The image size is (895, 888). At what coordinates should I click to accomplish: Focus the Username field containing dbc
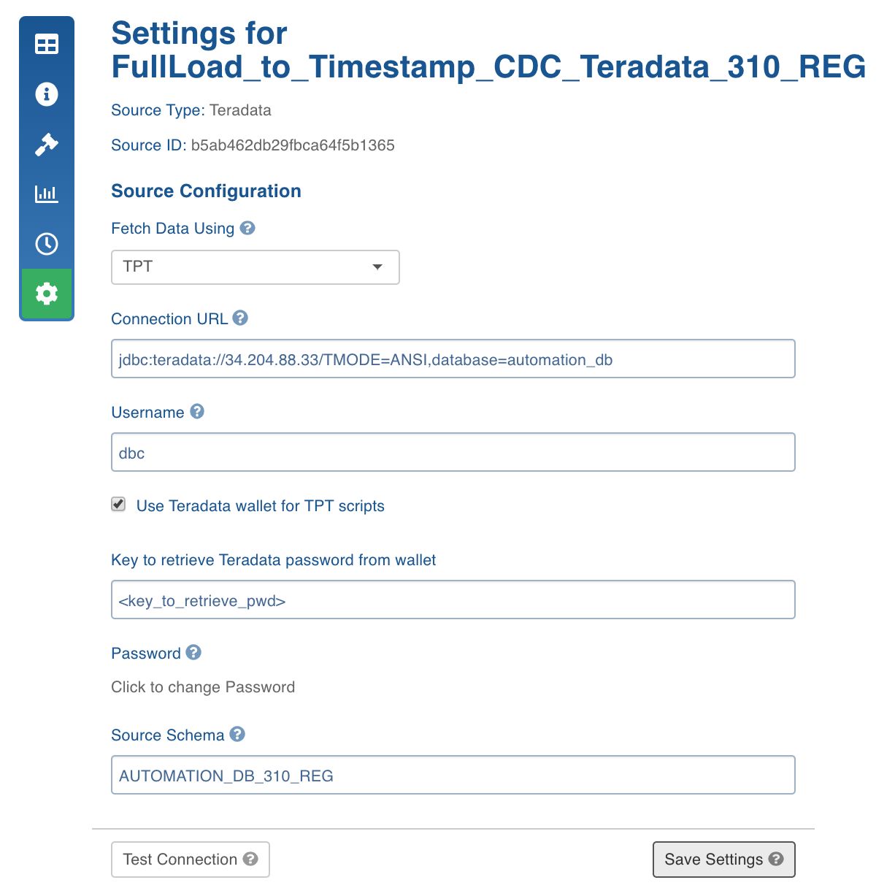tap(453, 452)
